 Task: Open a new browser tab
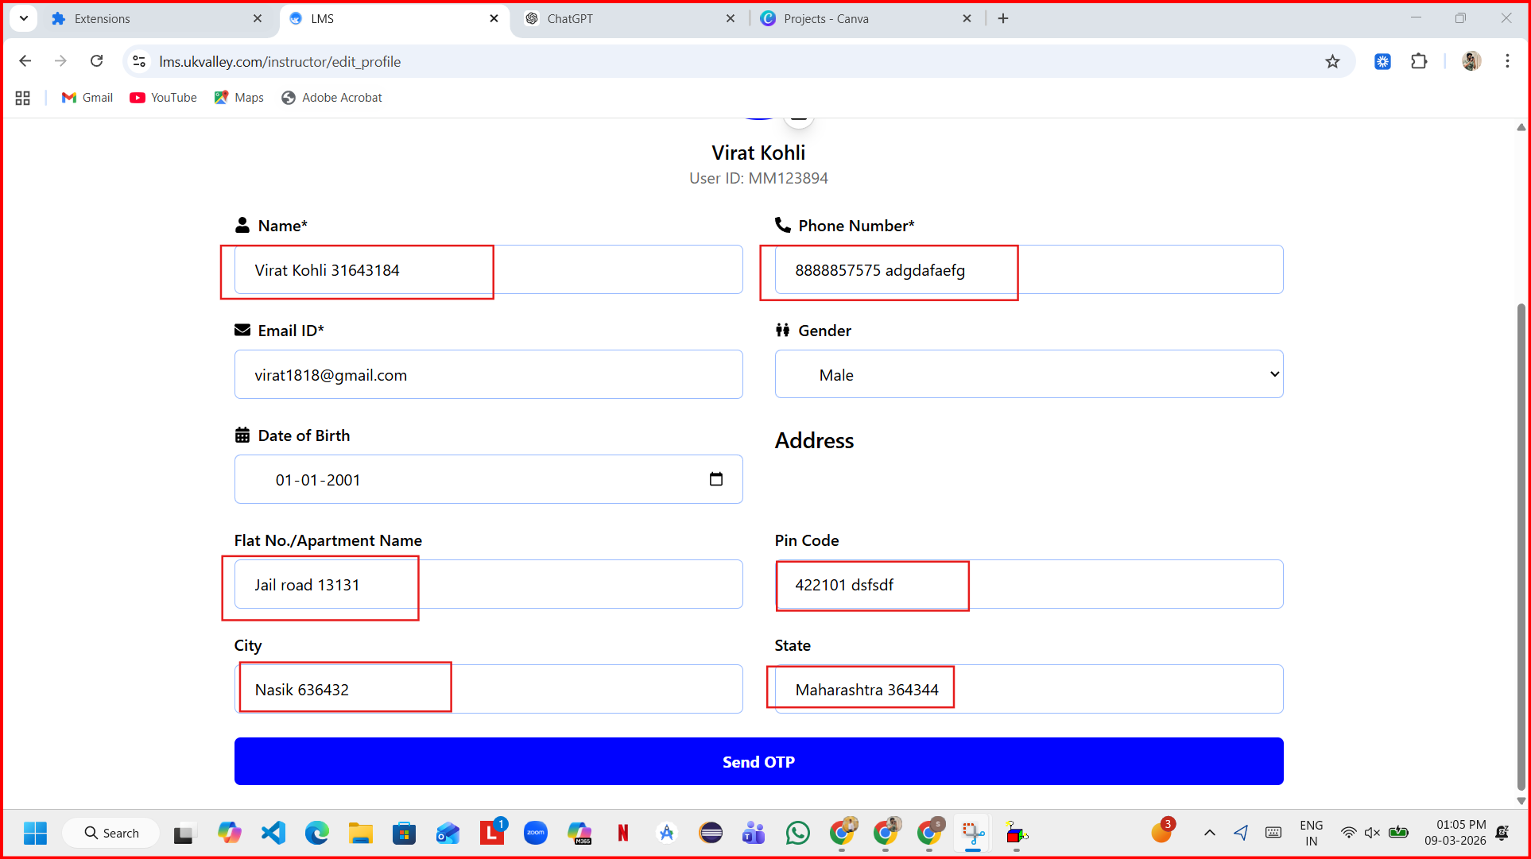[x=1003, y=18]
